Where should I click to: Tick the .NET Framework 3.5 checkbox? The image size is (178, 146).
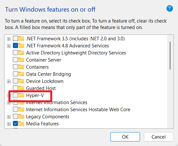pos(15,38)
